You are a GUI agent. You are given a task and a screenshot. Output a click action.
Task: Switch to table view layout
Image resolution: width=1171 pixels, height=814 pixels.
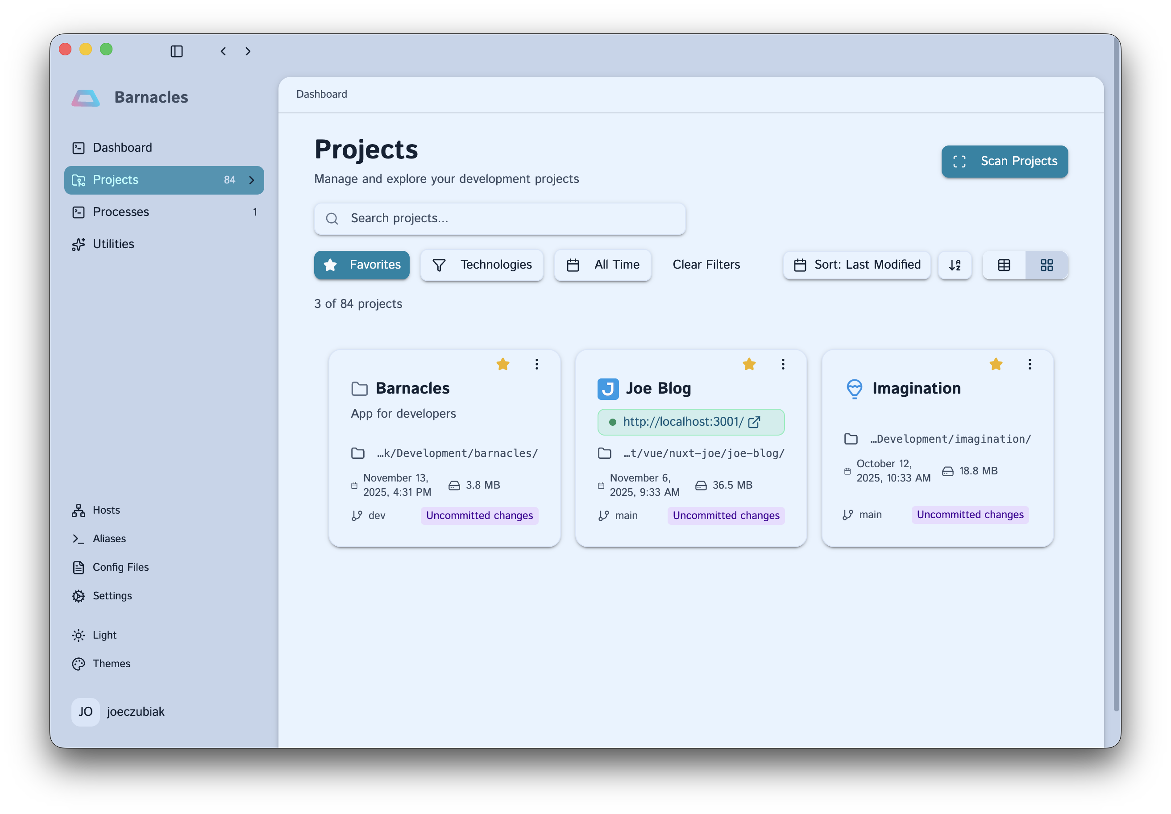(x=1004, y=265)
